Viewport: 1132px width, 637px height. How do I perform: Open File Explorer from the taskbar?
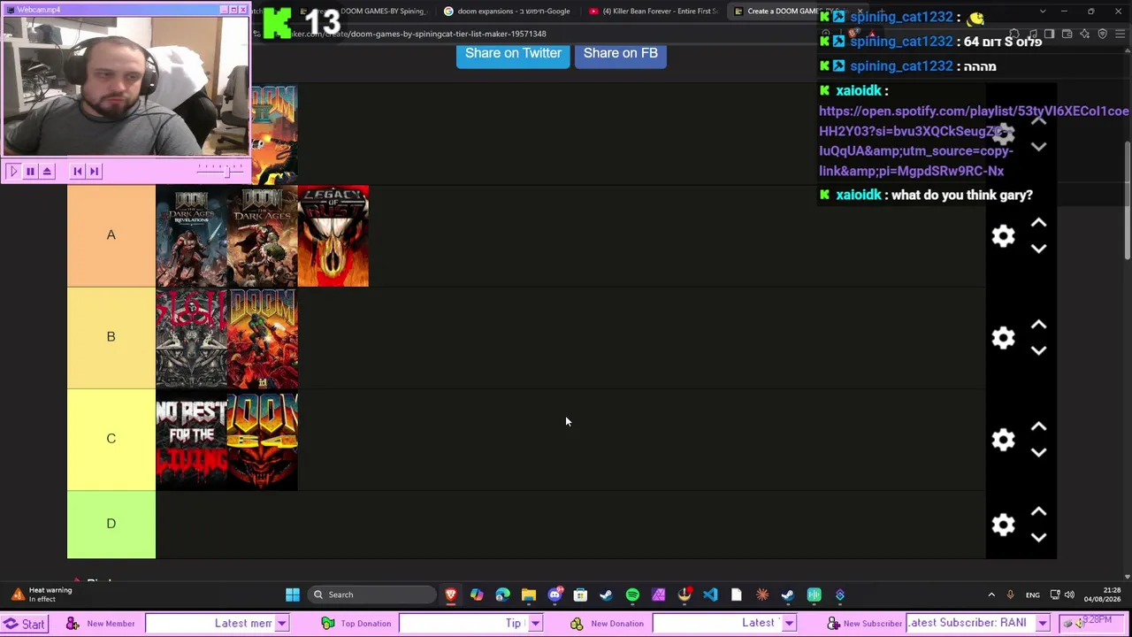pyautogui.click(x=529, y=595)
